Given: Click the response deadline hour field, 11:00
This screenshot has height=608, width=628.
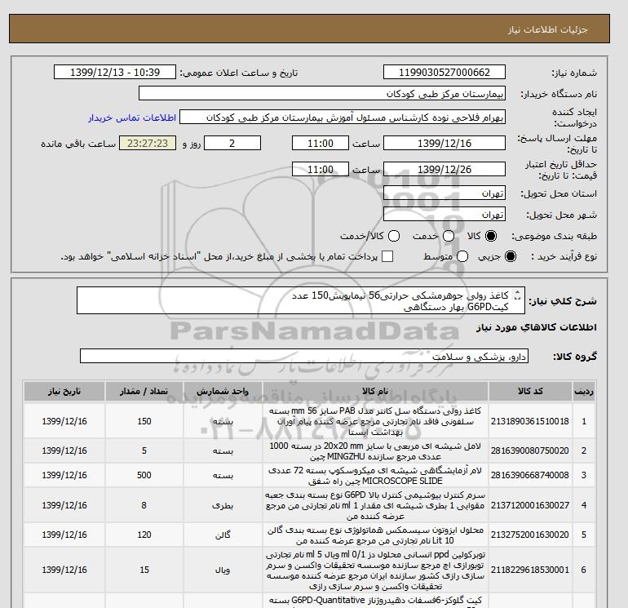Looking at the screenshot, I should [321, 143].
